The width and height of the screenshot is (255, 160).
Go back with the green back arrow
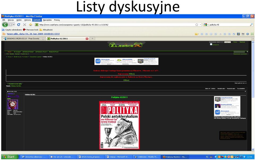tap(5, 25)
